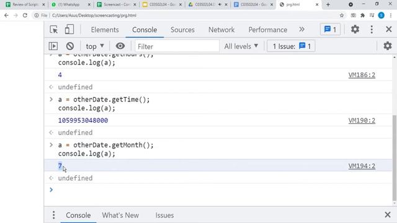Open the drawer three-dot menu
The width and height of the screenshot is (397, 223).
pyautogui.click(x=53, y=215)
